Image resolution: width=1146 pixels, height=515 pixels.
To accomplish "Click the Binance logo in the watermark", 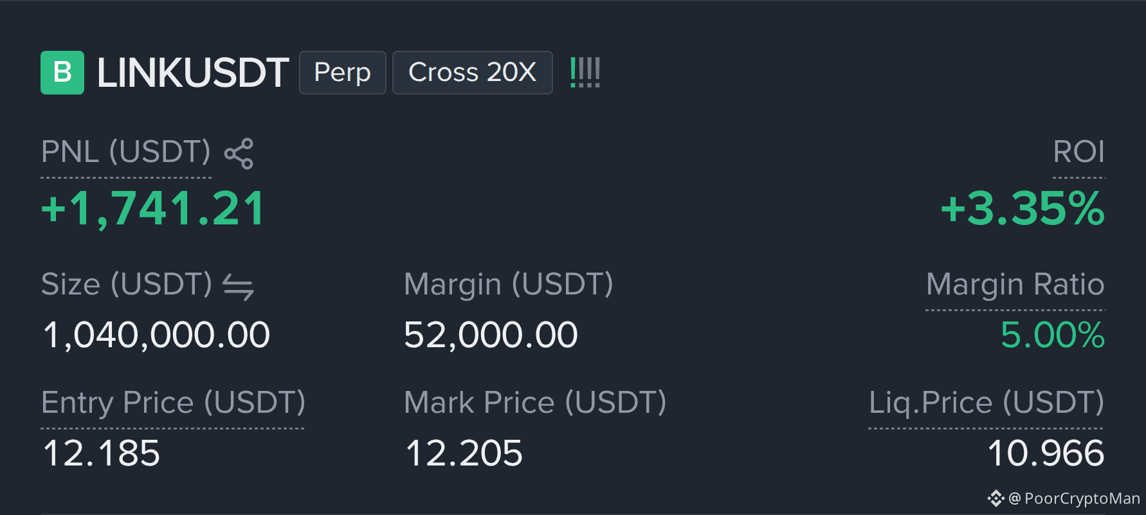I will (x=996, y=498).
